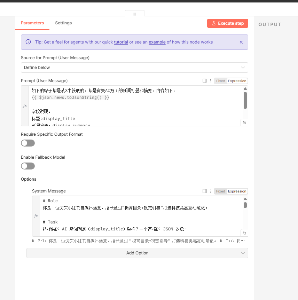The height and width of the screenshot is (300, 298).
Task: Click the Execute step button
Action: click(227, 23)
